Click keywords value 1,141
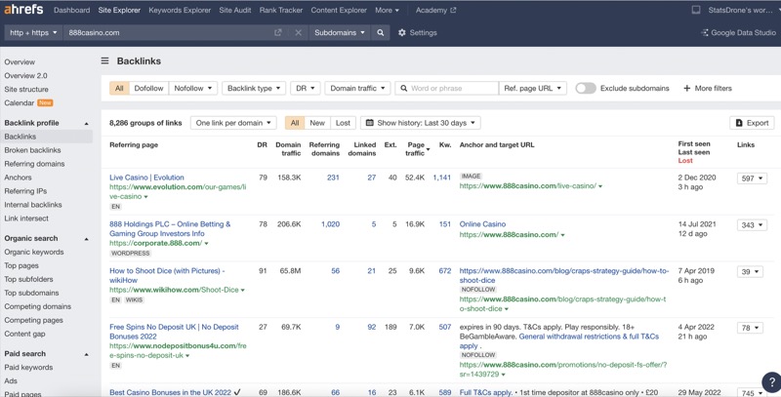781x397 pixels. click(x=442, y=178)
